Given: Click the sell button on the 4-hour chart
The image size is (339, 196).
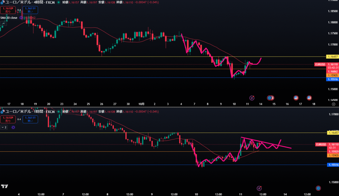Looking at the screenshot, I should pos(7,10).
